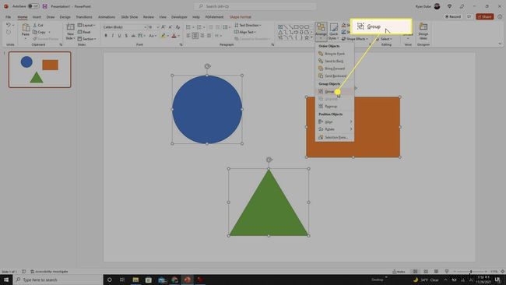Toggle Align Right for paragraph
Screen dimensions: 506x285
coord(202,36)
